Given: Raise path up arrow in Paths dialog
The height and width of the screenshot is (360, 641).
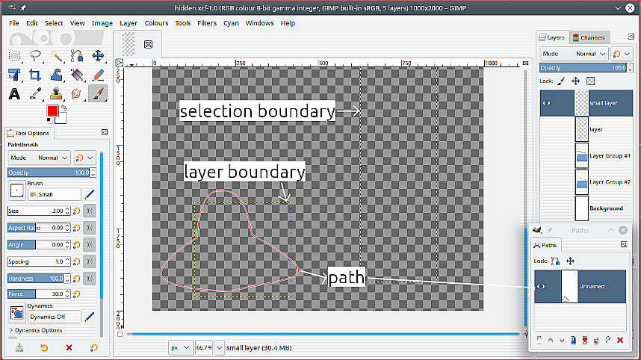Looking at the screenshot, I should pyautogui.click(x=551, y=340).
